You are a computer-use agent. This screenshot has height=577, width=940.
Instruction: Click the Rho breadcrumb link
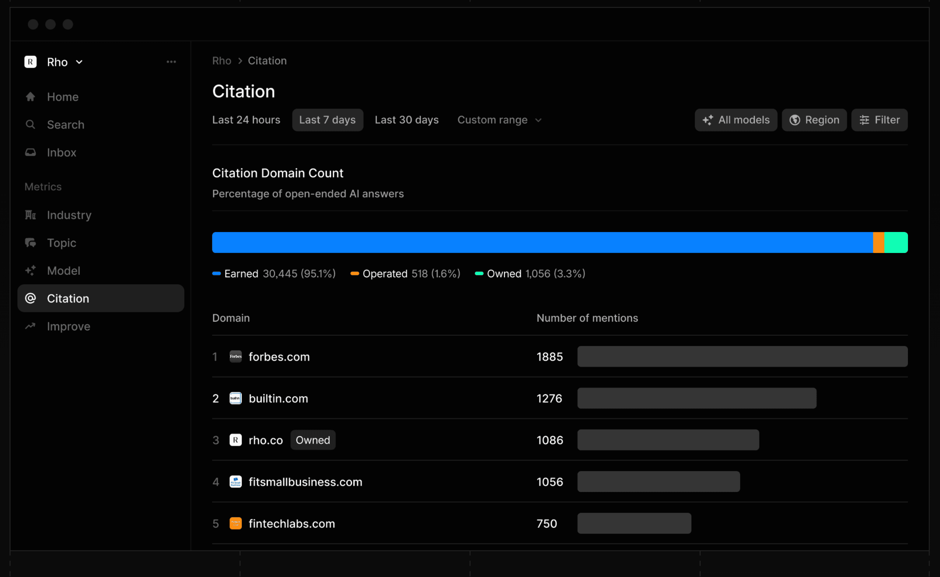[x=222, y=61]
